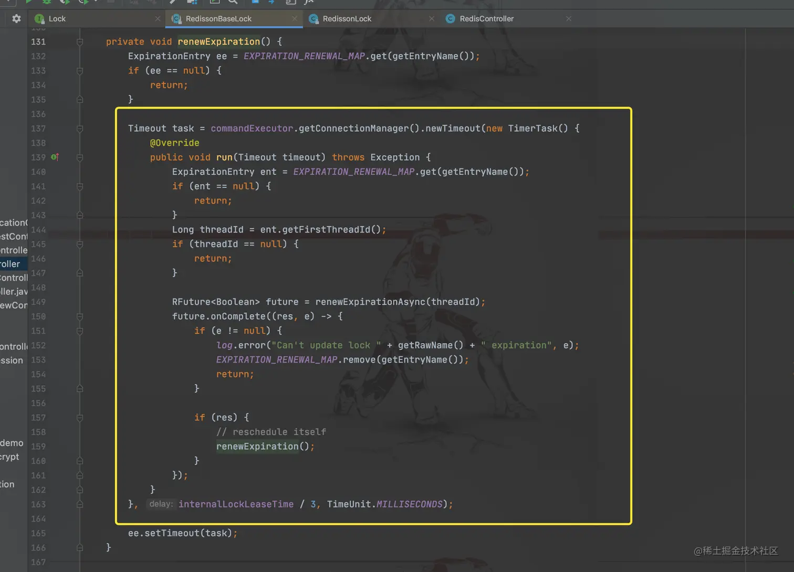Click the @Override annotation
Image resolution: width=794 pixels, height=572 pixels.
(x=174, y=143)
